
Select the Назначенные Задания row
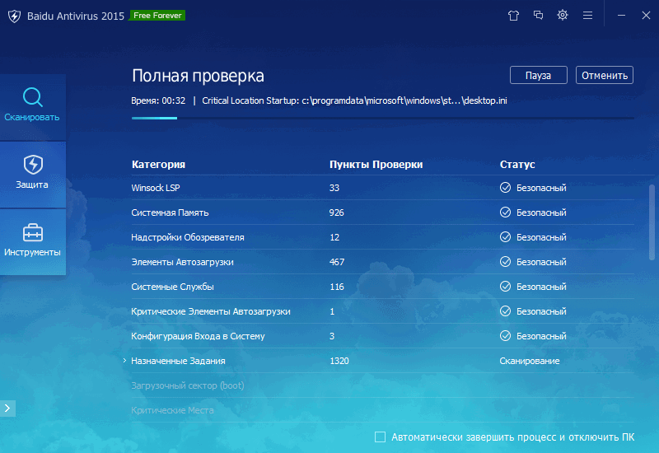click(x=383, y=361)
